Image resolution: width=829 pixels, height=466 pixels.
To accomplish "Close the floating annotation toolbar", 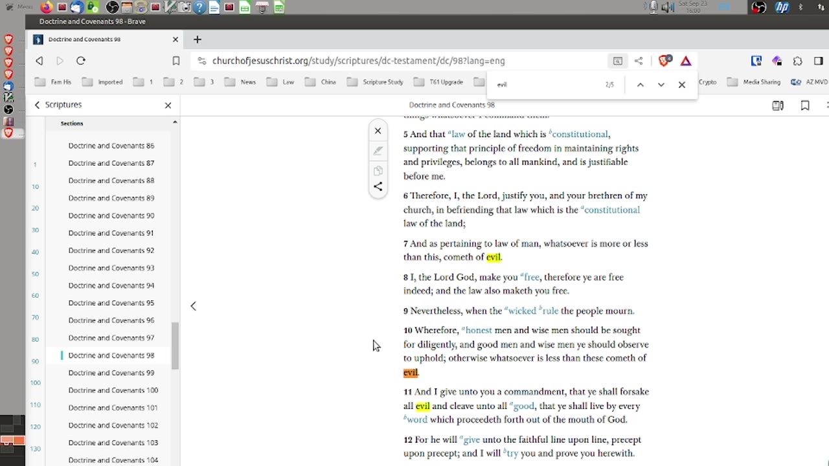I will pos(378,131).
